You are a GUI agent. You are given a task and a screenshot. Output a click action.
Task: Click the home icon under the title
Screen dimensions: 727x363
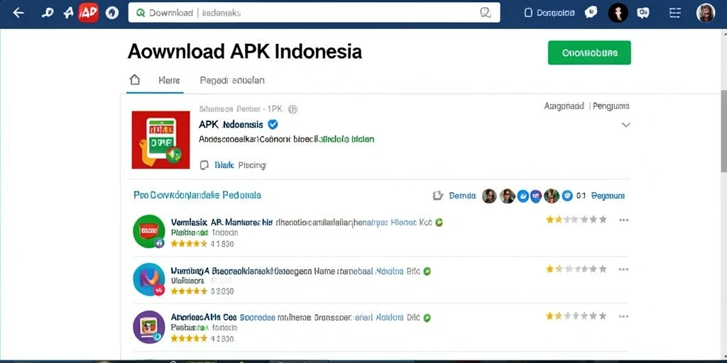[x=134, y=79]
